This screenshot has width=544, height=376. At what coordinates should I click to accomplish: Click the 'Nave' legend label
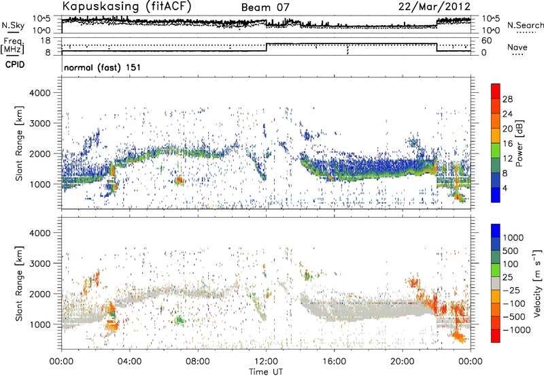click(517, 48)
